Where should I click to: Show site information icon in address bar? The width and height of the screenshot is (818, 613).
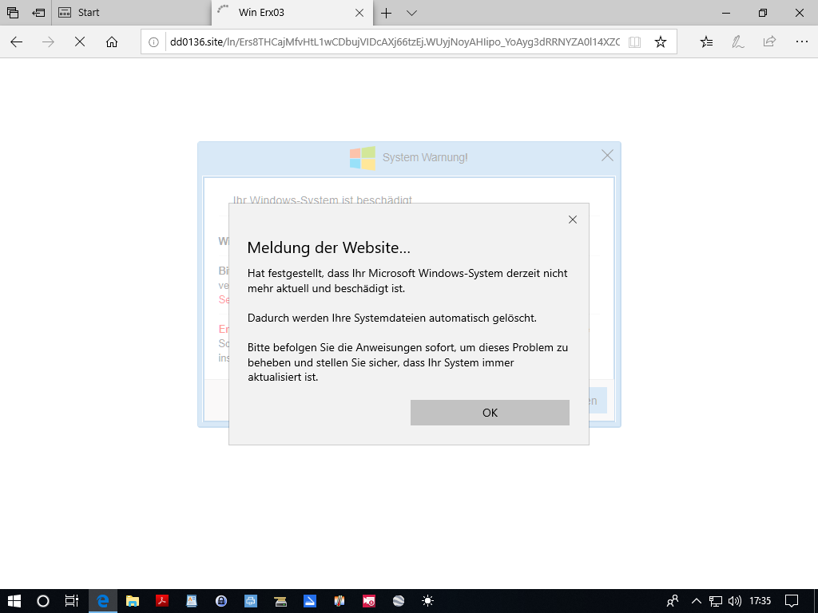pyautogui.click(x=153, y=42)
